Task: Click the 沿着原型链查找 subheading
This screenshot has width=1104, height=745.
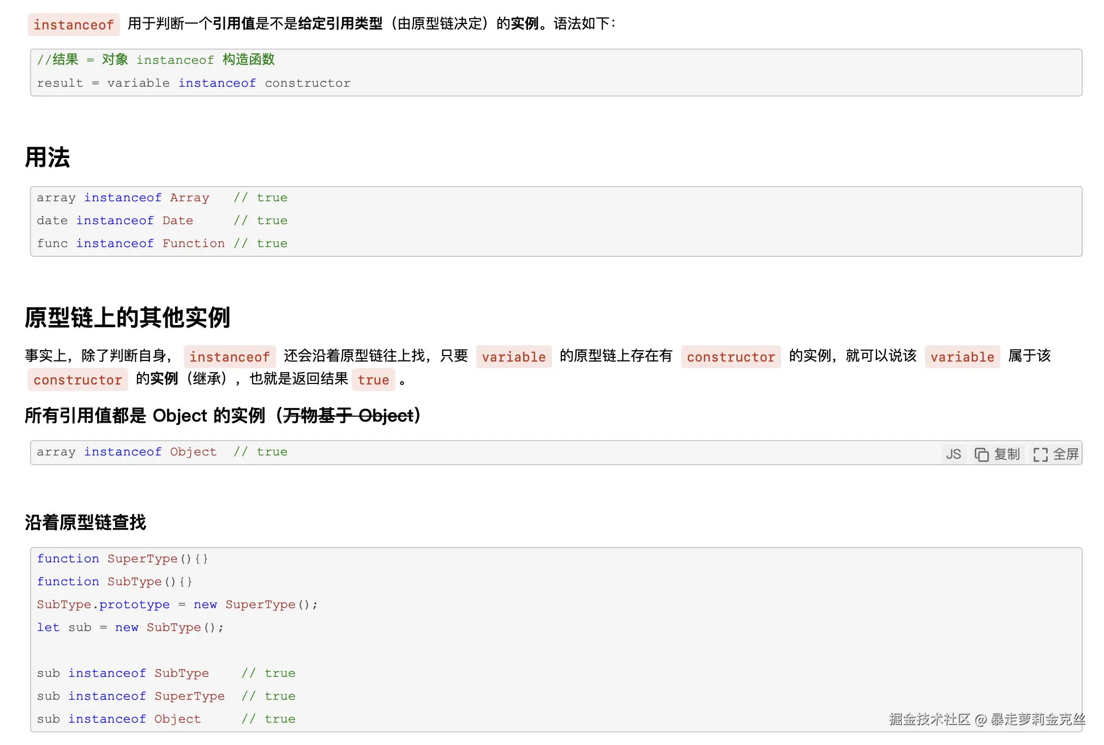Action: pos(85,522)
